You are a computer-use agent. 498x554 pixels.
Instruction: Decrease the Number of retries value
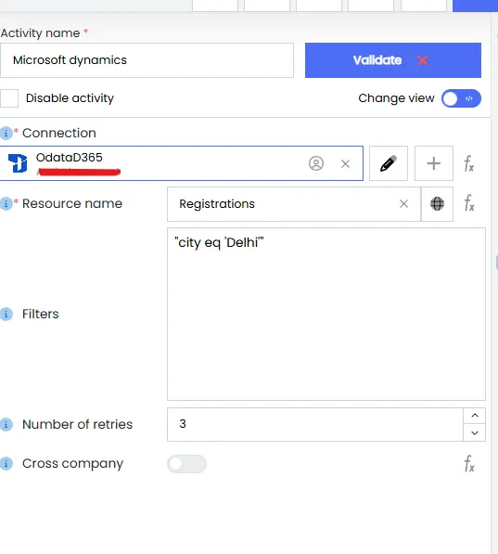475,432
